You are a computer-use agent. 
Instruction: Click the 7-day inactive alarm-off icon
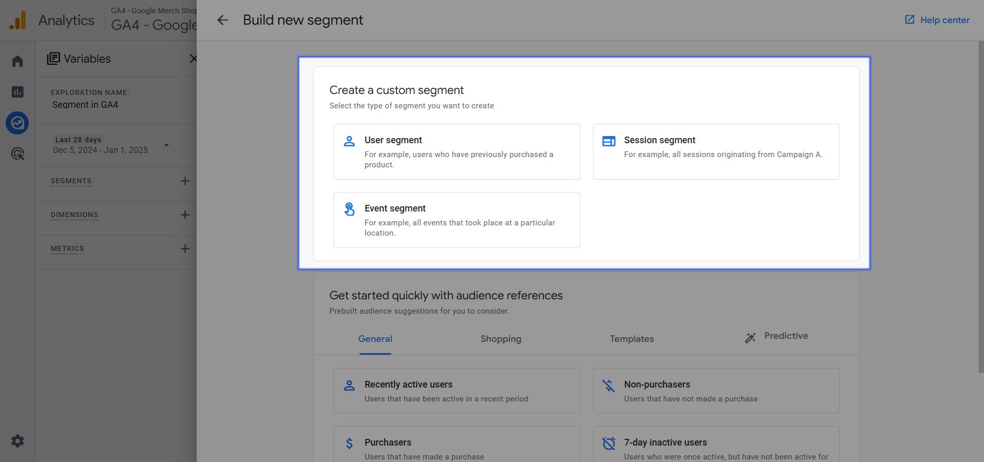(609, 443)
